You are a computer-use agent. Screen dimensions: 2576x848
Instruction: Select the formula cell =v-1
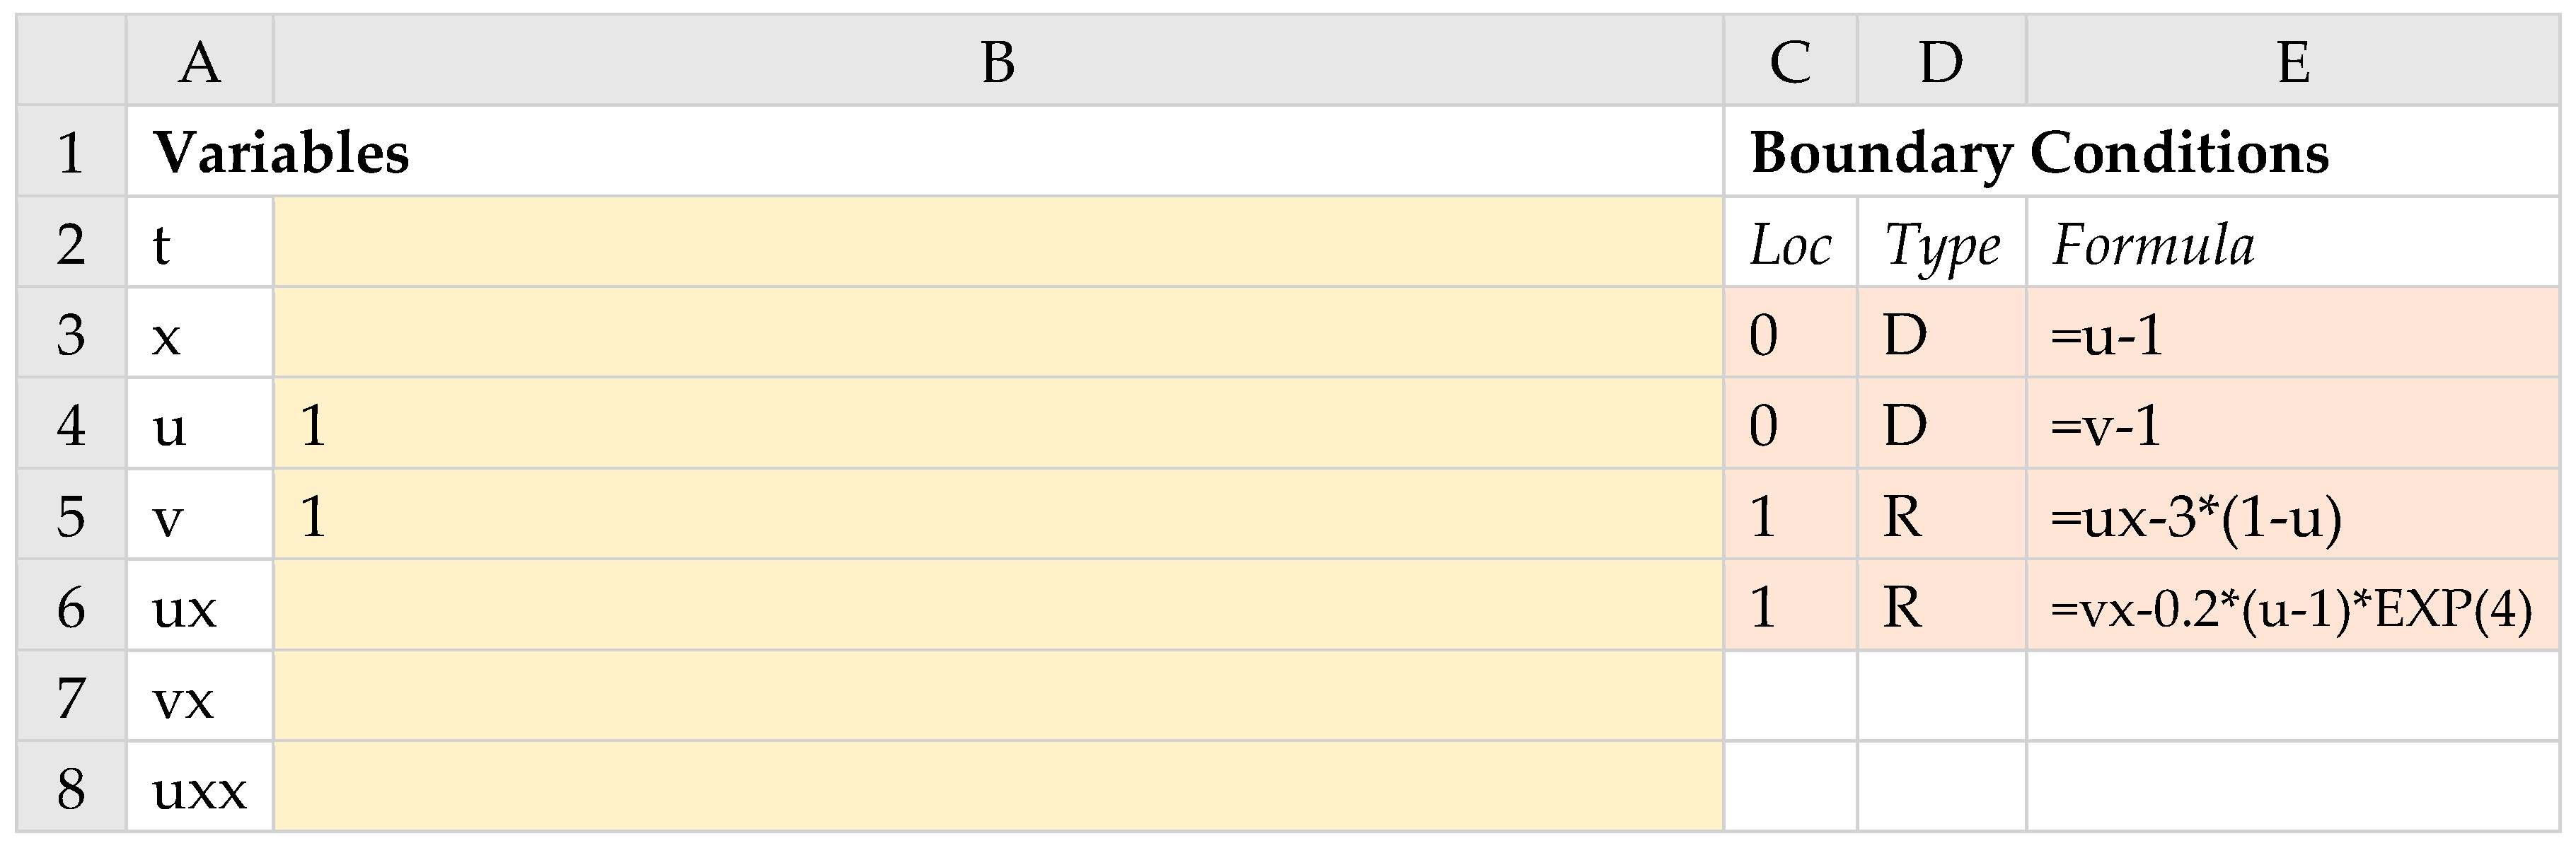pos(2292,425)
